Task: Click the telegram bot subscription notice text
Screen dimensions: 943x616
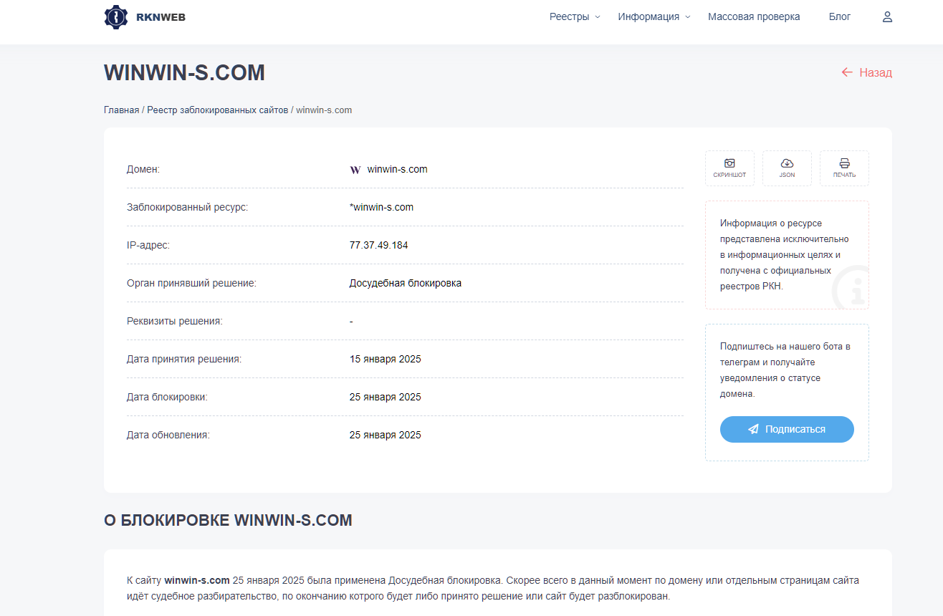Action: 785,370
